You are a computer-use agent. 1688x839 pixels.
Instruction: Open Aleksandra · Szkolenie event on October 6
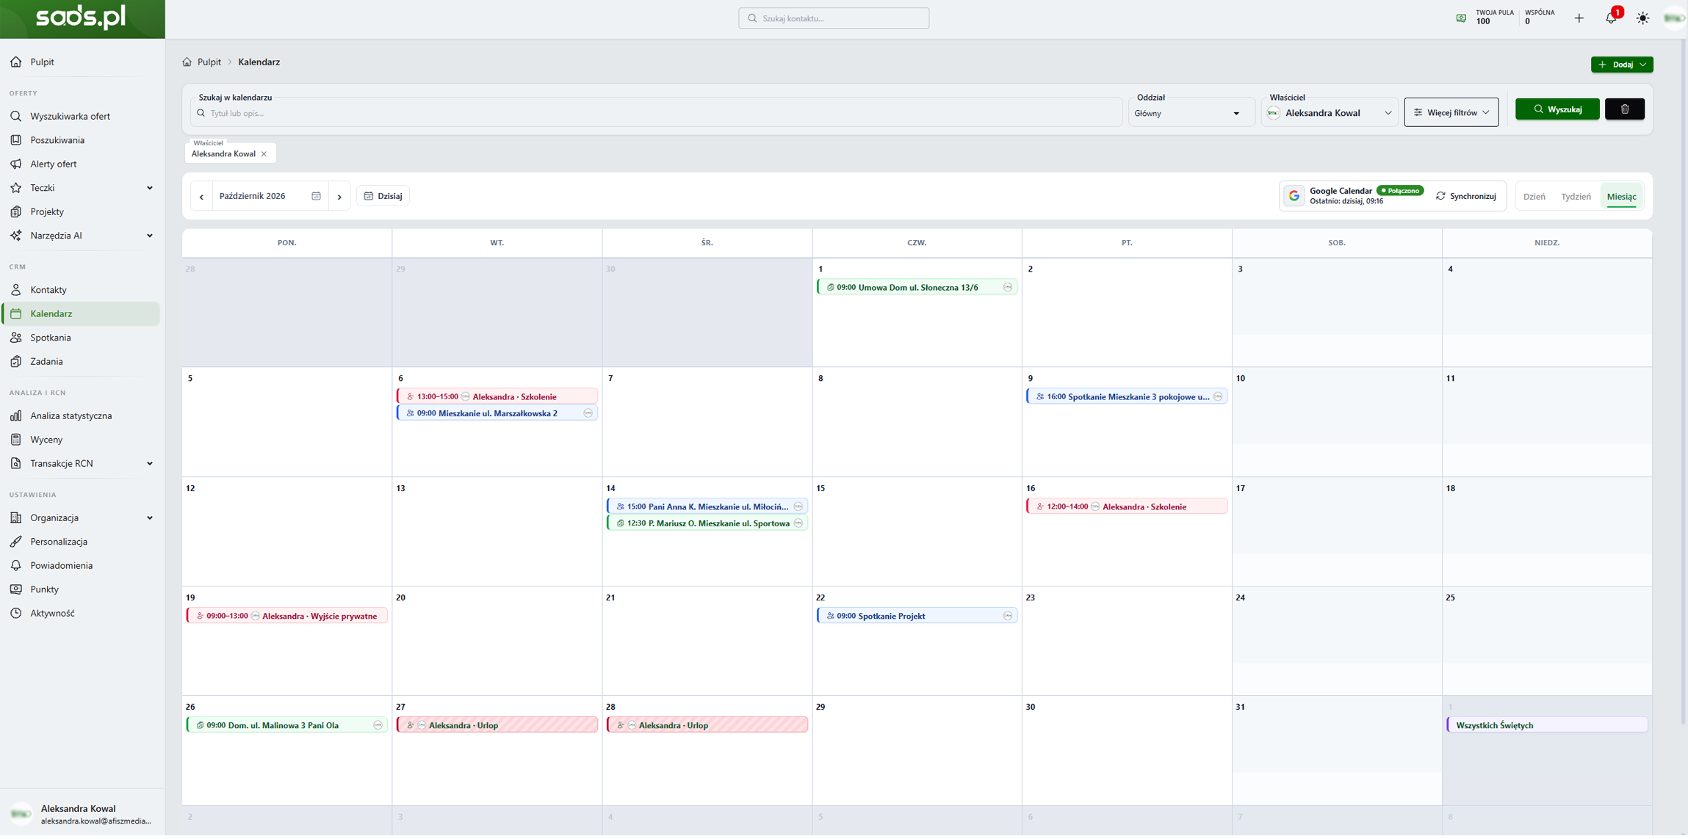click(x=497, y=397)
